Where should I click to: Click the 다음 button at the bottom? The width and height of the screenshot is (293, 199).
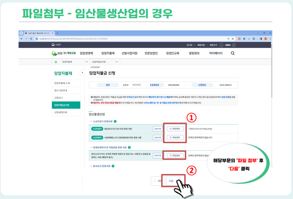pyautogui.click(x=172, y=180)
